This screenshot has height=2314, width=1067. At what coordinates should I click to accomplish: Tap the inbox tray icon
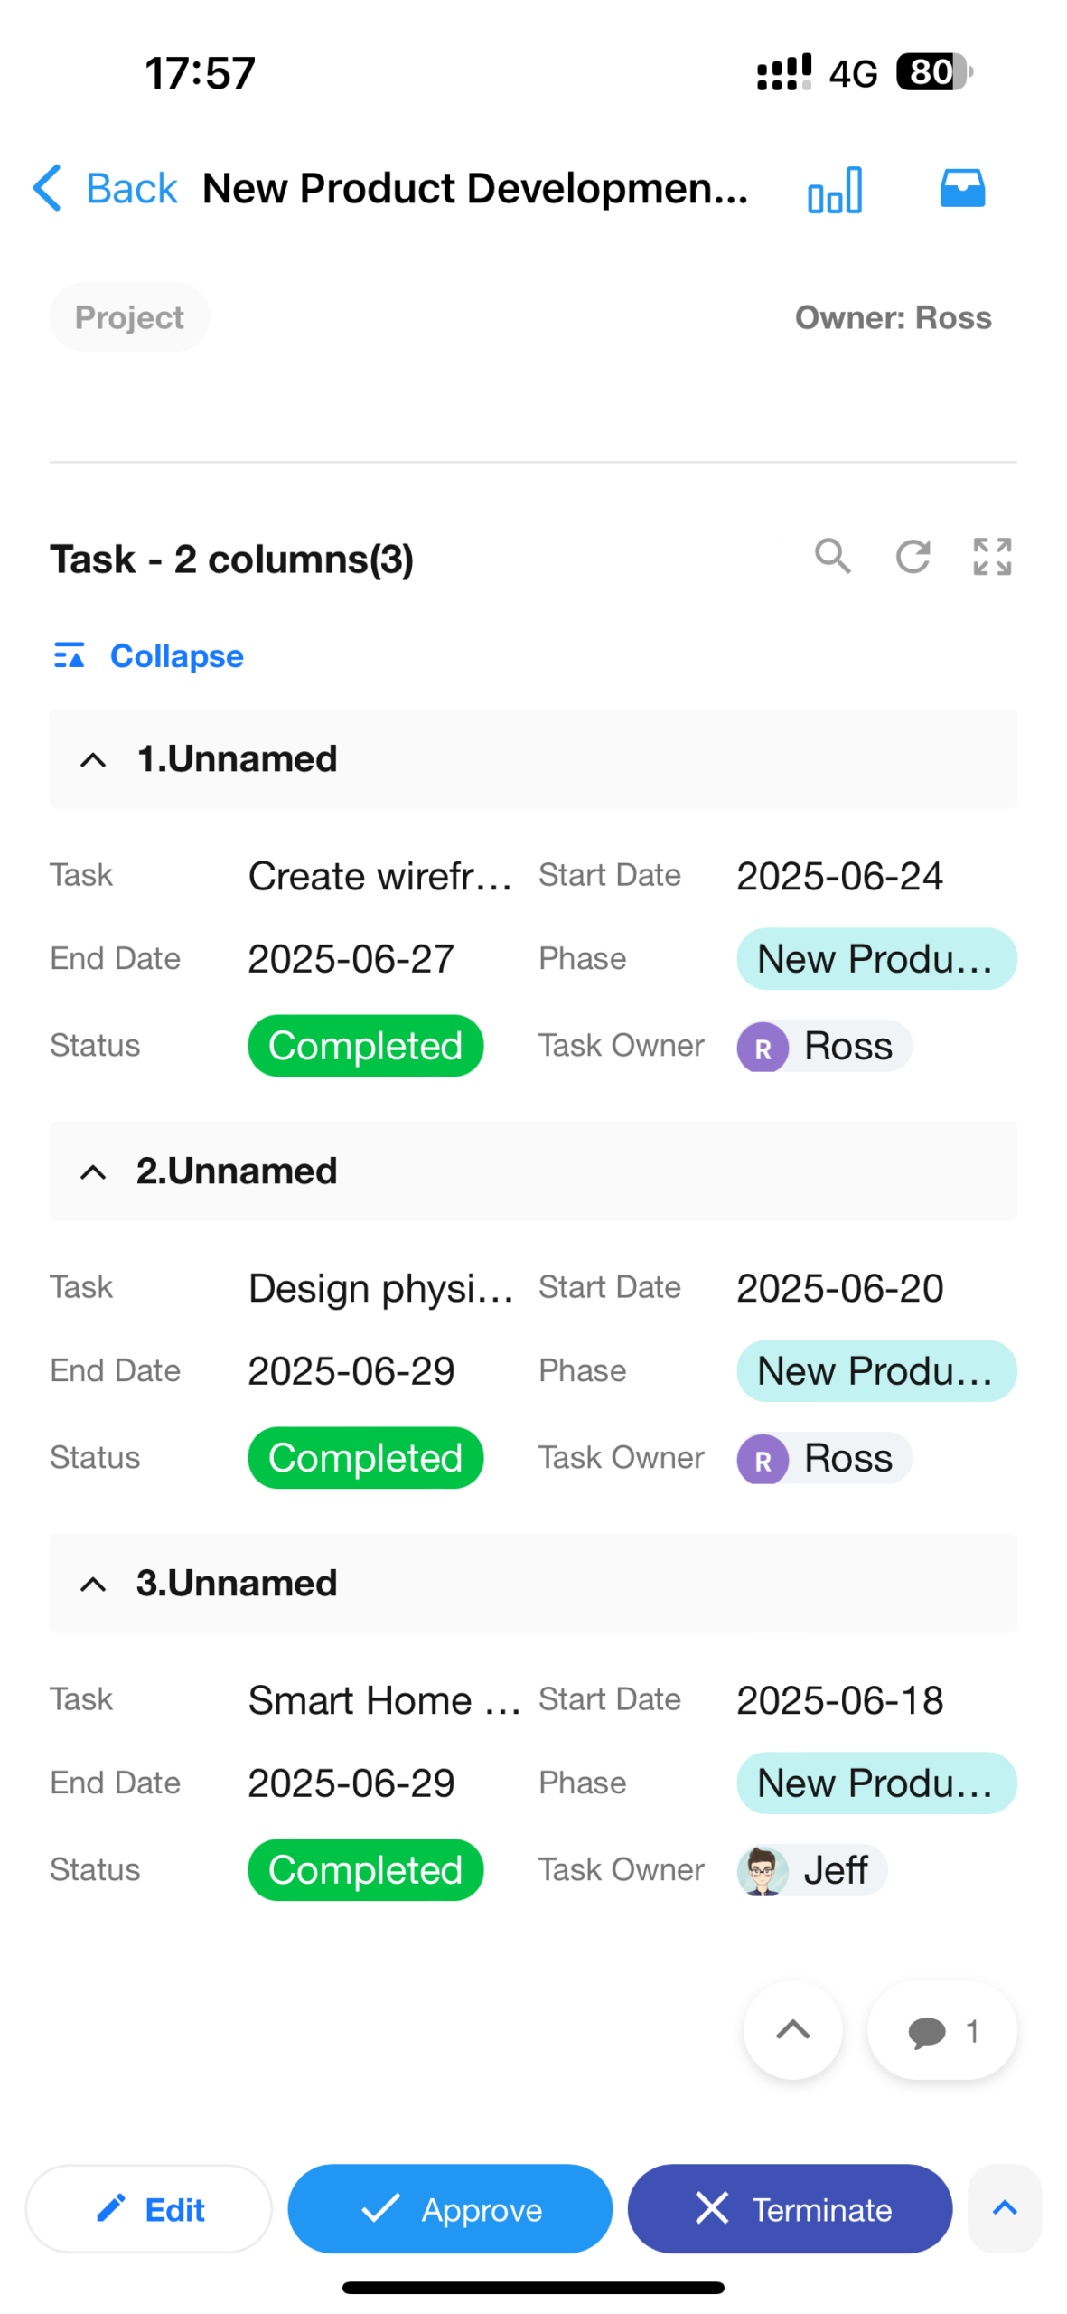tap(961, 189)
